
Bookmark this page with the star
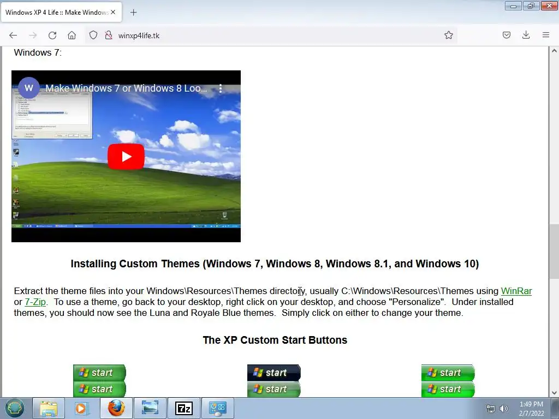(449, 35)
